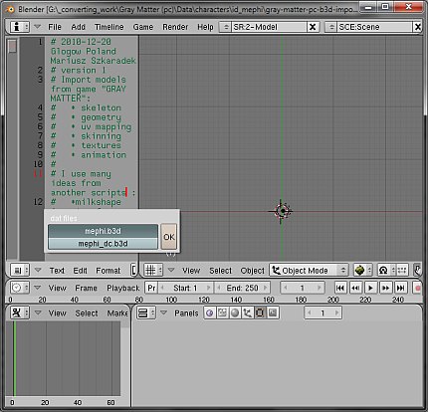Screen dimensions: 428x412
Task: Open the action editor window type icon
Action: click(x=19, y=312)
